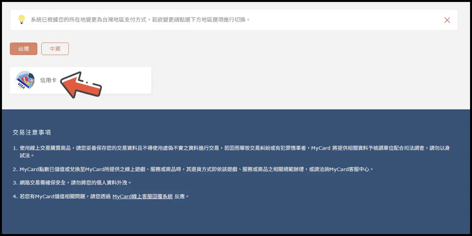Switch to the 中國 region tab
The height and width of the screenshot is (236, 472).
click(x=55, y=49)
